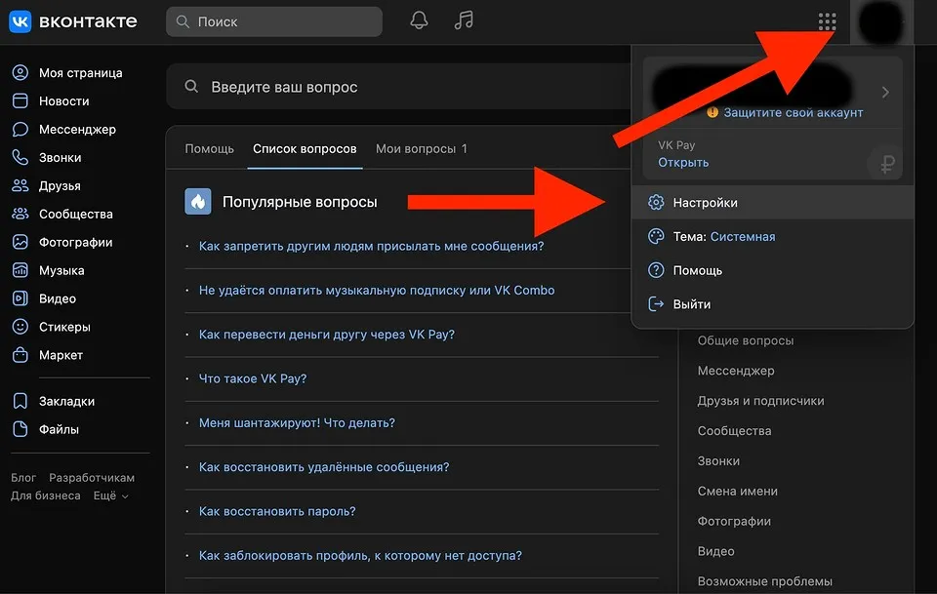
Task: Click the 'Введите ваш вопрос' input
Action: (398, 87)
